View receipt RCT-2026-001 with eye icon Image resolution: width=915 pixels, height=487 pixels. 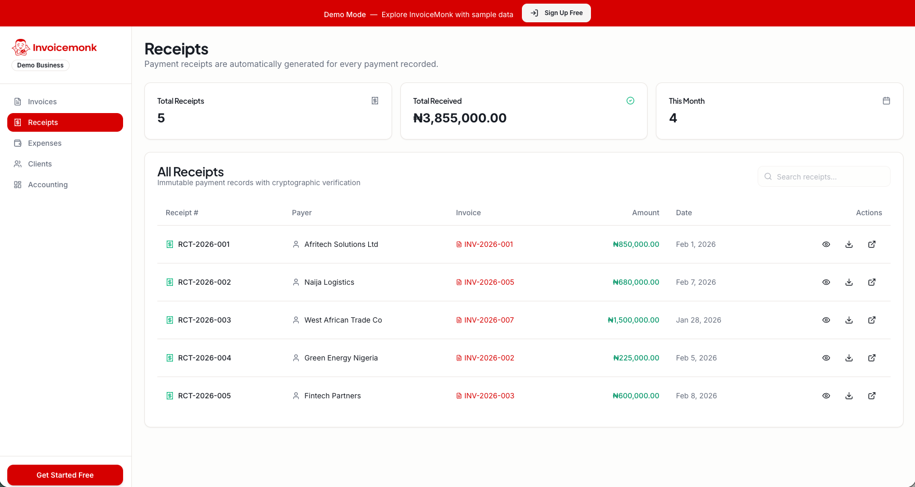tap(826, 244)
